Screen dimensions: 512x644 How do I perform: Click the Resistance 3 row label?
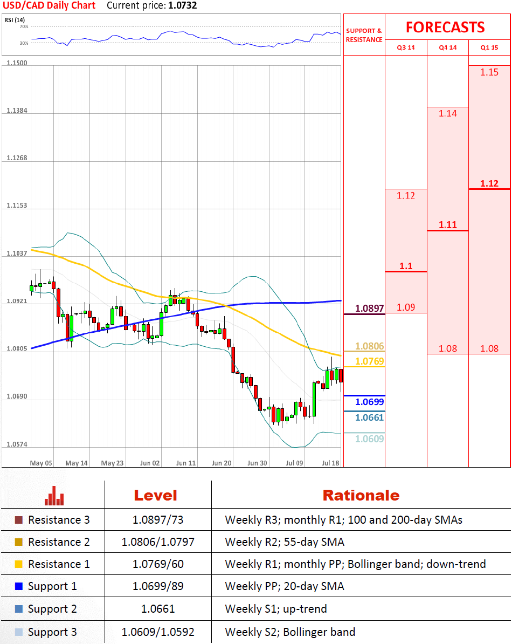[x=59, y=520]
